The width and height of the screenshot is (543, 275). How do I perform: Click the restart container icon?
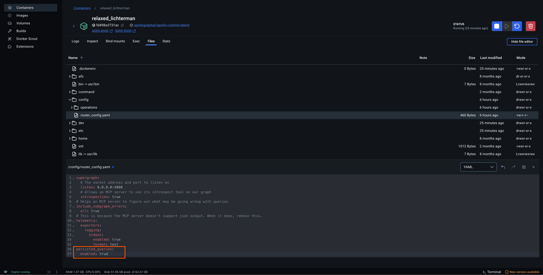click(517, 26)
